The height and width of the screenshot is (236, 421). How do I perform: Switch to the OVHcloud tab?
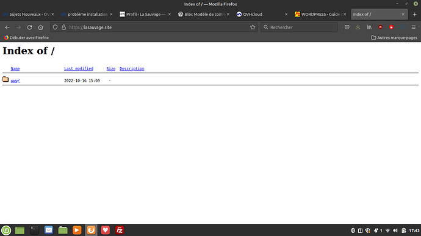262,14
